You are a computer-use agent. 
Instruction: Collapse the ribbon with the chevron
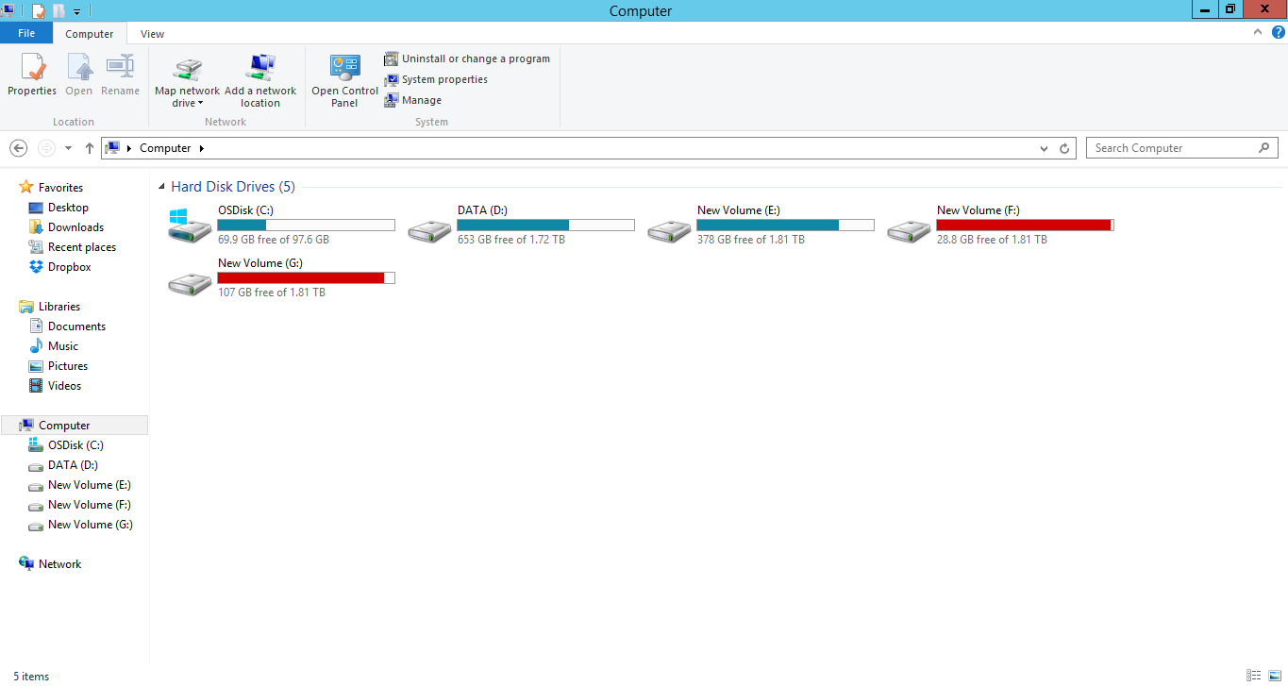click(1257, 31)
